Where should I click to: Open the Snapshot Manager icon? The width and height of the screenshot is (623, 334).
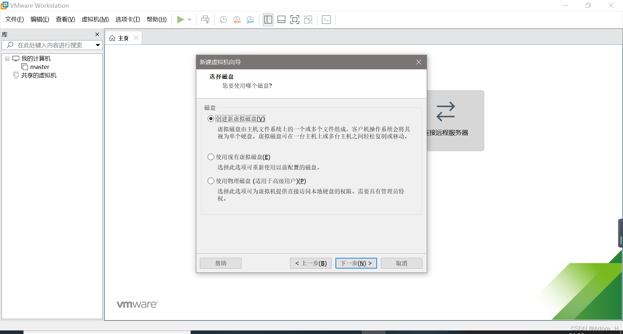click(x=250, y=20)
